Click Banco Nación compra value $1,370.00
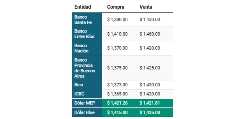This screenshot has width=236, height=119. click(x=117, y=48)
